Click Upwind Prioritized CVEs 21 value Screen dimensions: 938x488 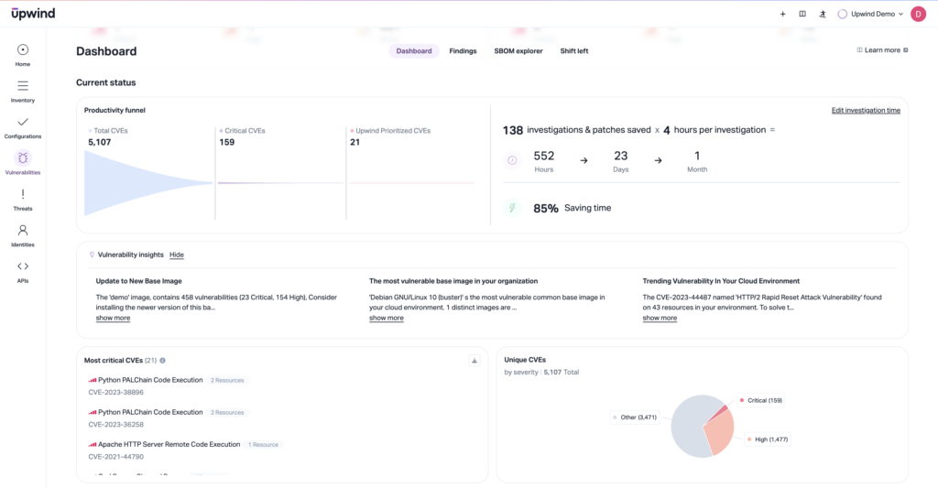tap(354, 142)
